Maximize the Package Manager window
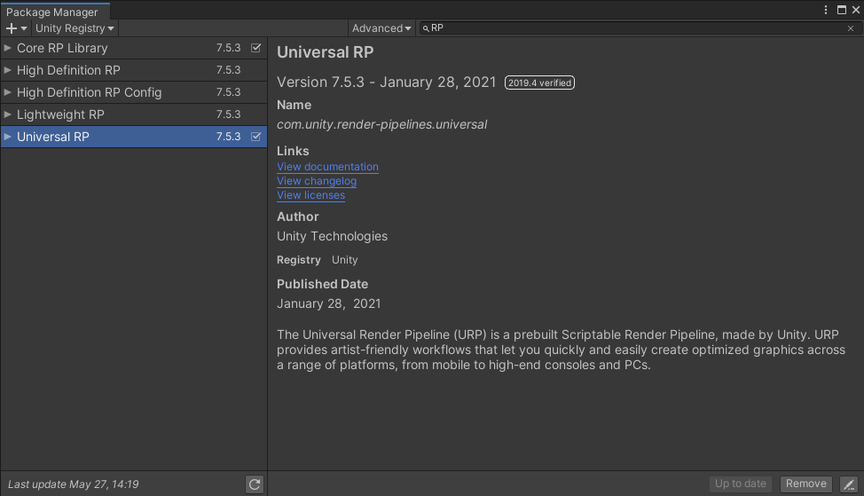This screenshot has height=496, width=864. coord(842,10)
